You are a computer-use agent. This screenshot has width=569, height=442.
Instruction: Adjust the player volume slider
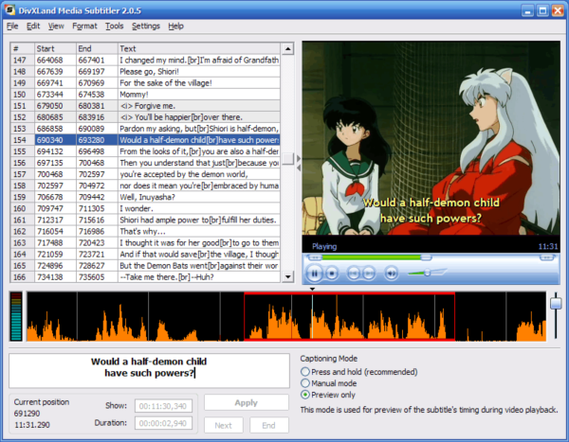[429, 273]
